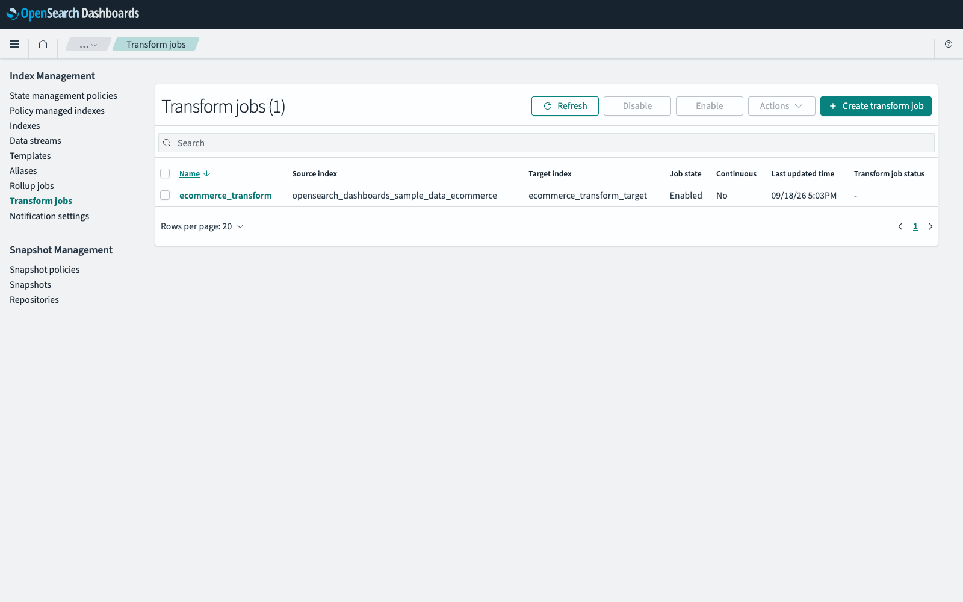The image size is (963, 602).
Task: Click the Transform jobs breadcrumb
Action: click(156, 45)
